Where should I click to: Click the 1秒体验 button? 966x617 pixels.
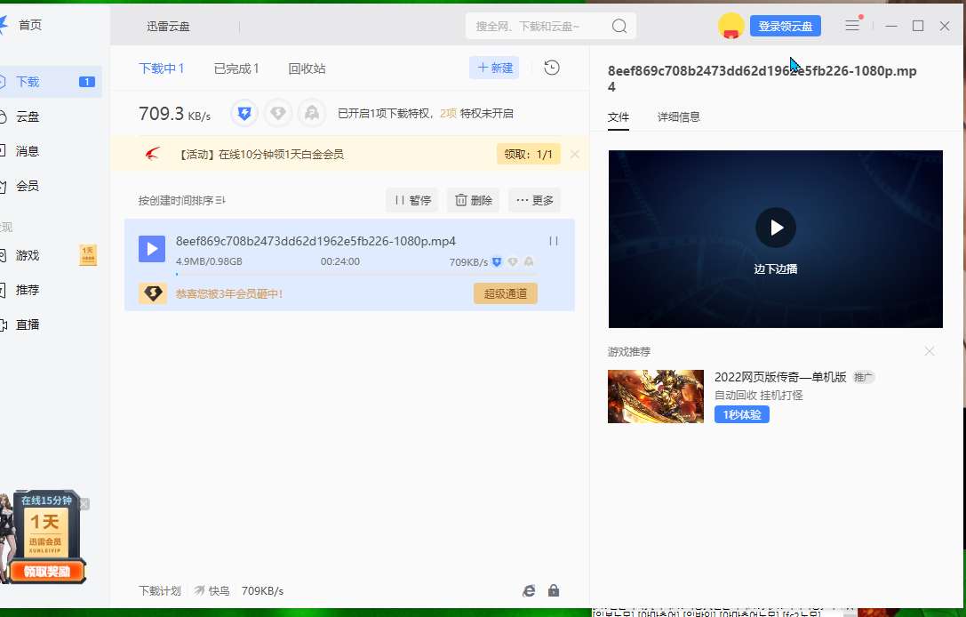pos(742,415)
